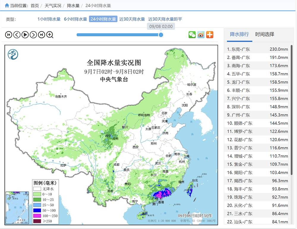Click the timeline slider handle
Screen dimensions: 297x229
[x=161, y=35]
